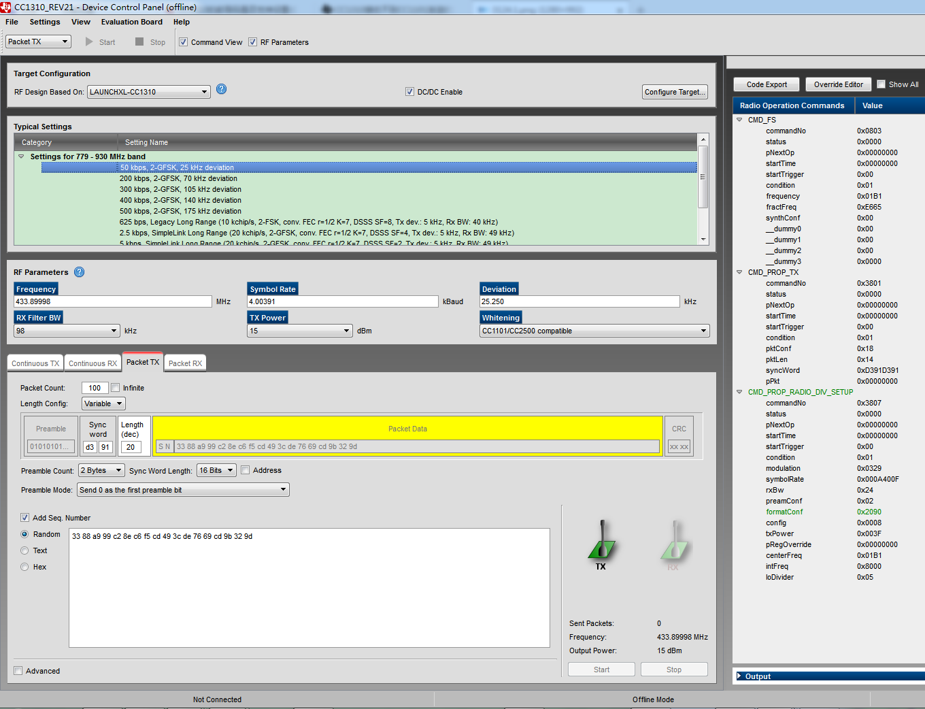Click the Setting Name column header
The width and height of the screenshot is (925, 709).
[x=408, y=142]
